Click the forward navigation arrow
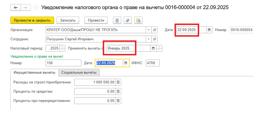 [x=25, y=8]
